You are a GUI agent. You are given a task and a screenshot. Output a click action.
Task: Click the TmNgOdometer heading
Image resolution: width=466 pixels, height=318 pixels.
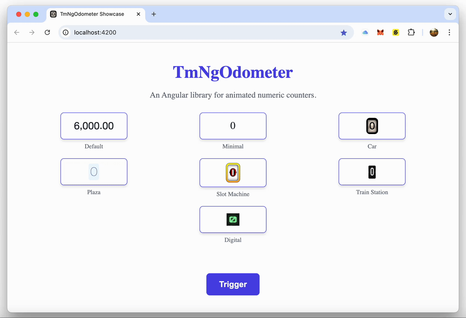(x=233, y=72)
